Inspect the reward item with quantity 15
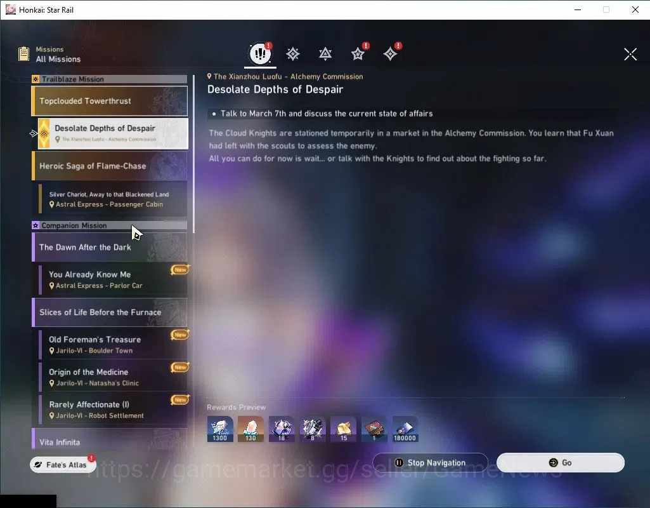This screenshot has width=650, height=508. point(343,429)
